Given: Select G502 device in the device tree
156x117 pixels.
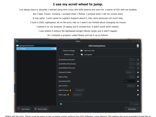Looking at the screenshot, I should click(x=36, y=49).
